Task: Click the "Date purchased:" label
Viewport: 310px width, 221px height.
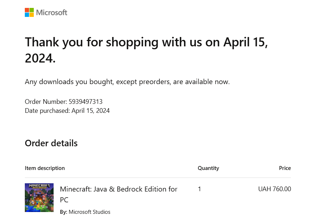Action: click(47, 111)
